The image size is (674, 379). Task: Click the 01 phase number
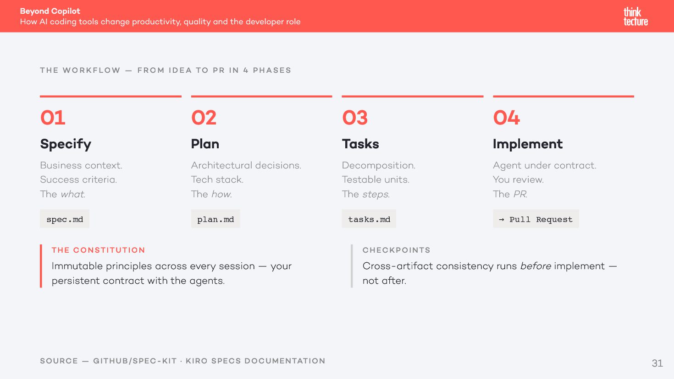[53, 118]
